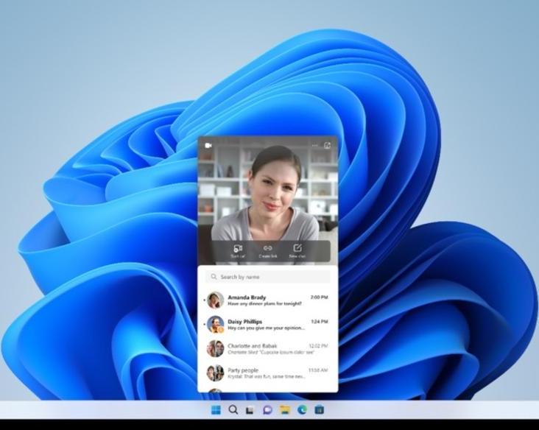This screenshot has width=539, height=430.
Task: Open the Amanda Brady conversation name
Action: pyautogui.click(x=247, y=297)
